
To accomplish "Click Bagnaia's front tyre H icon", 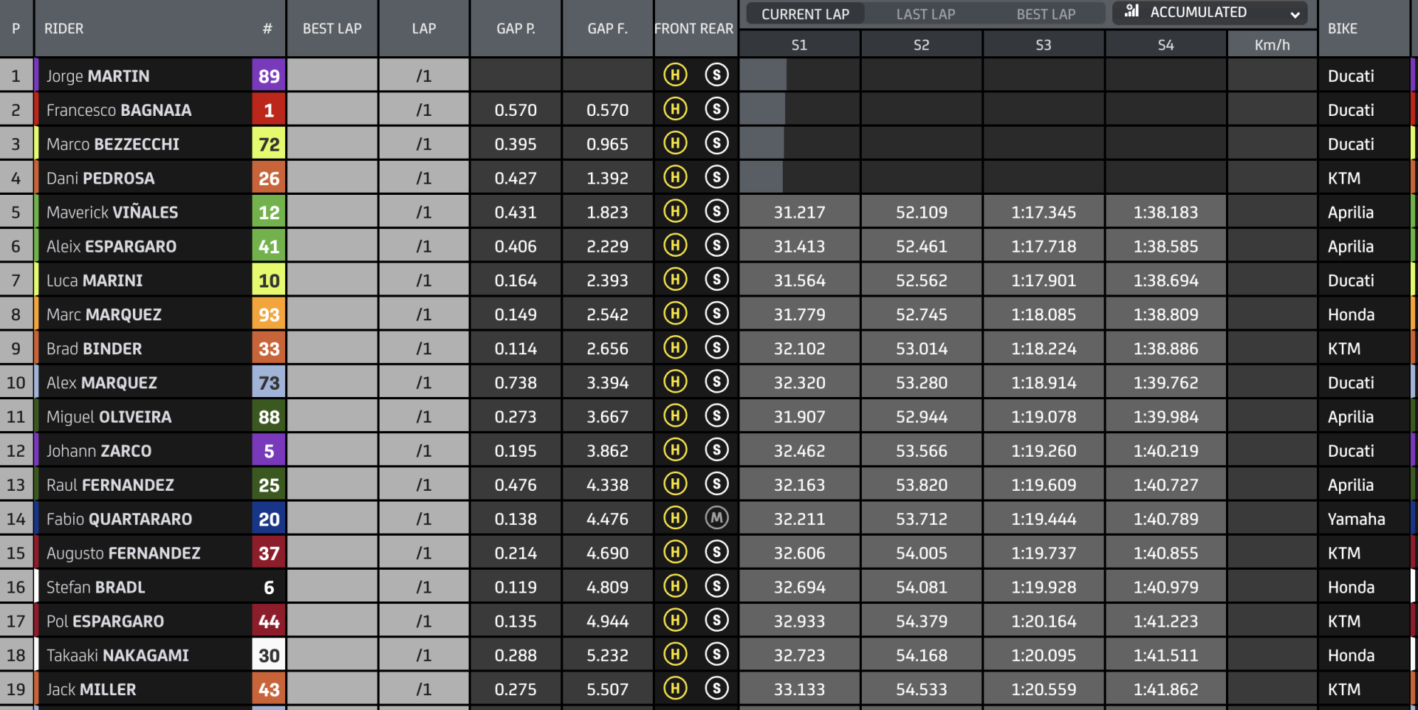I will point(675,109).
